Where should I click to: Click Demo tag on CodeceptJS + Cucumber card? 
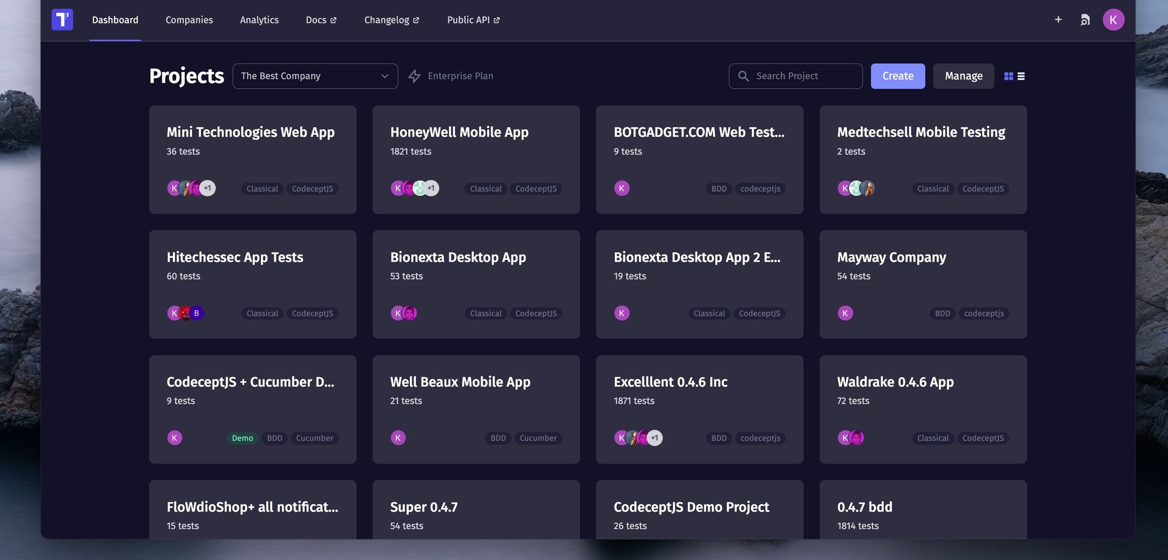click(x=242, y=438)
